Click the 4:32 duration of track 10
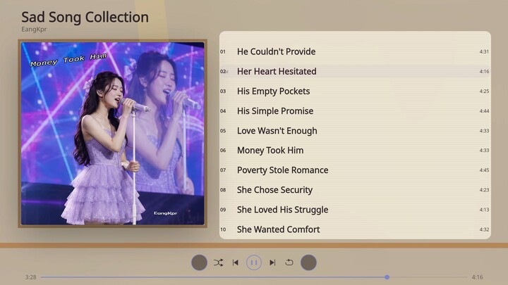This screenshot has width=508, height=285. click(x=484, y=229)
